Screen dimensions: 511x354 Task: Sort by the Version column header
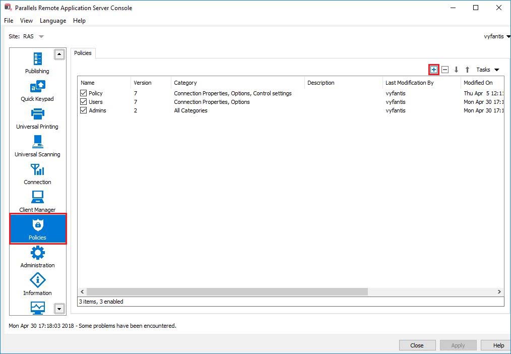151,83
